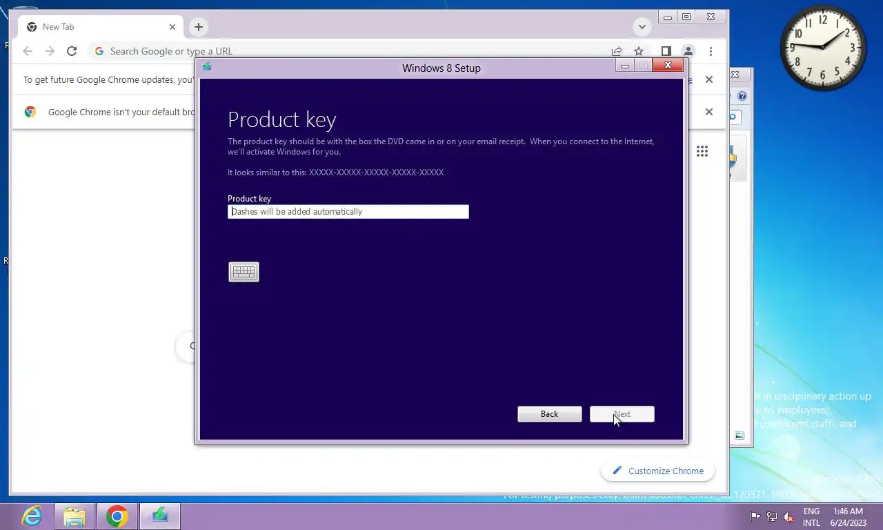Go forward in Chrome

(50, 51)
